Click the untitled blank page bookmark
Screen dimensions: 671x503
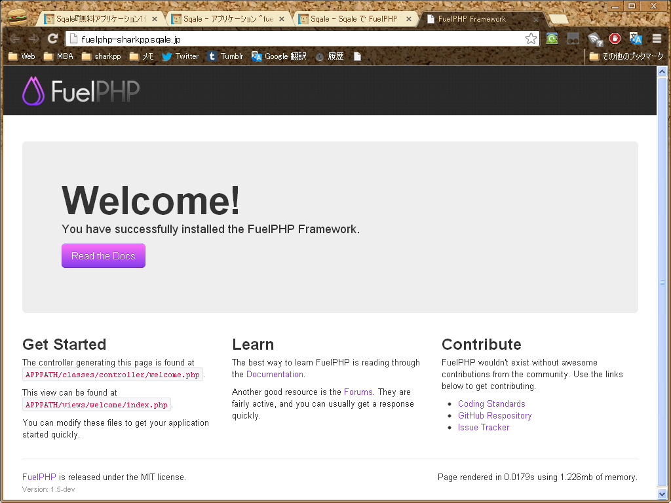[x=357, y=56]
